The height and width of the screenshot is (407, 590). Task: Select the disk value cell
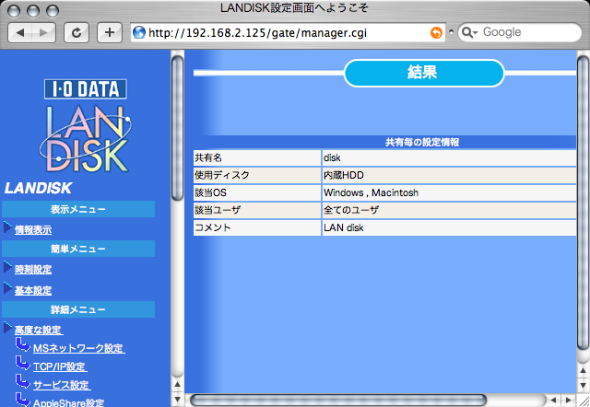(449, 157)
